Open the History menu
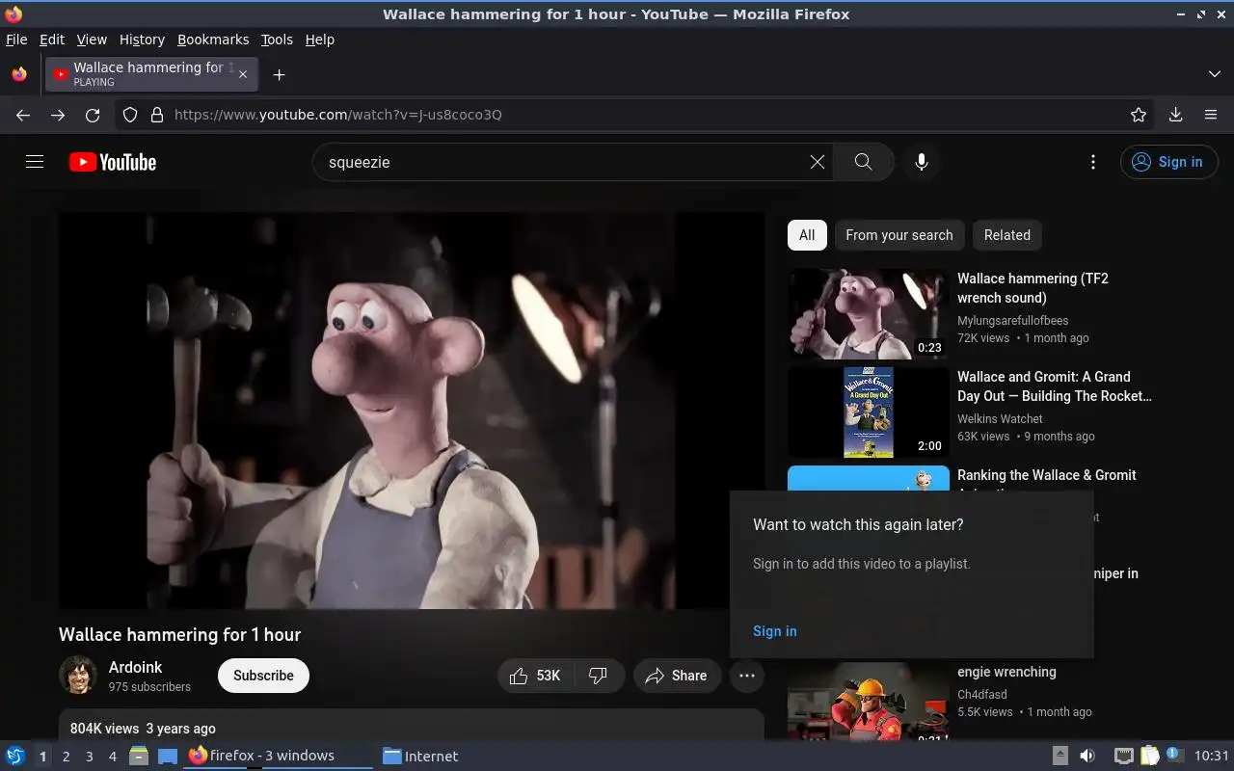This screenshot has height=771, width=1234. click(x=142, y=40)
